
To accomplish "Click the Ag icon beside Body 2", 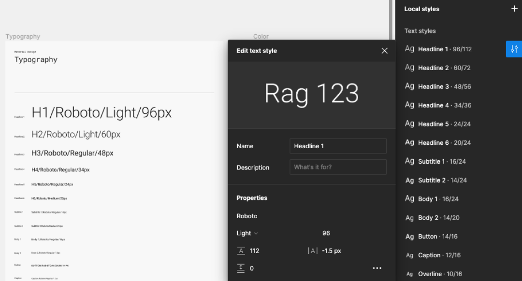I will pos(409,217).
